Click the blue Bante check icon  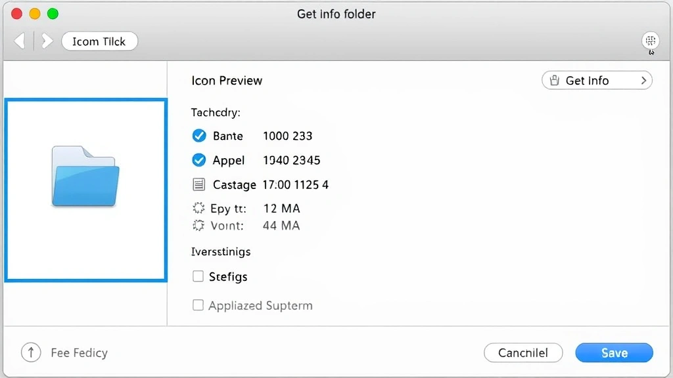199,136
